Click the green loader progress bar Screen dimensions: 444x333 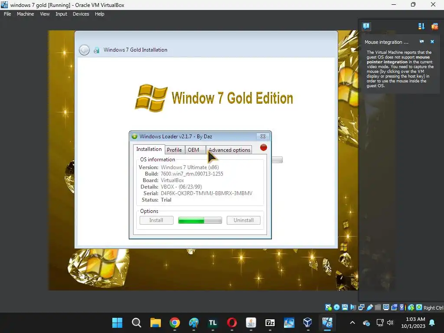[200, 220]
